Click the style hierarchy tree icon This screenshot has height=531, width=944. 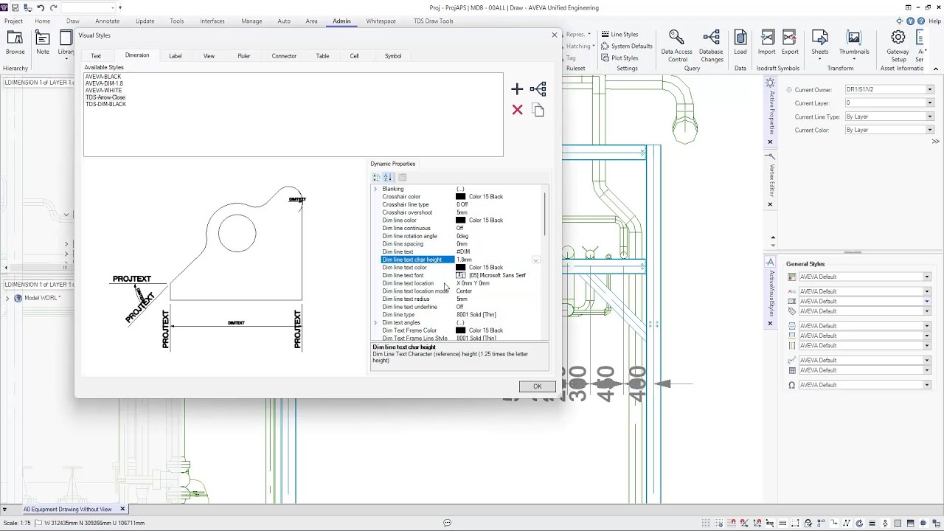538,89
